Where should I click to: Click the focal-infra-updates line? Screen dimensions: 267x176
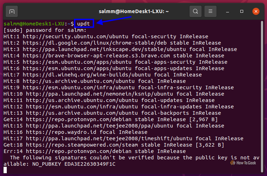[118, 107]
